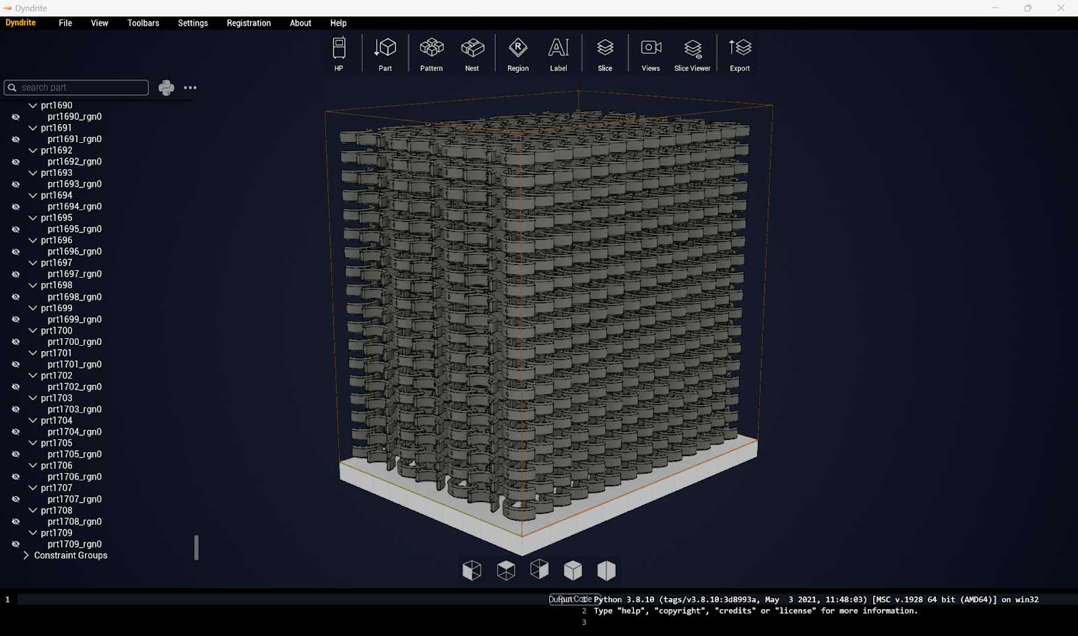Hide prt1709_rgn0 using the eye icon
The height and width of the screenshot is (636, 1078).
point(15,544)
